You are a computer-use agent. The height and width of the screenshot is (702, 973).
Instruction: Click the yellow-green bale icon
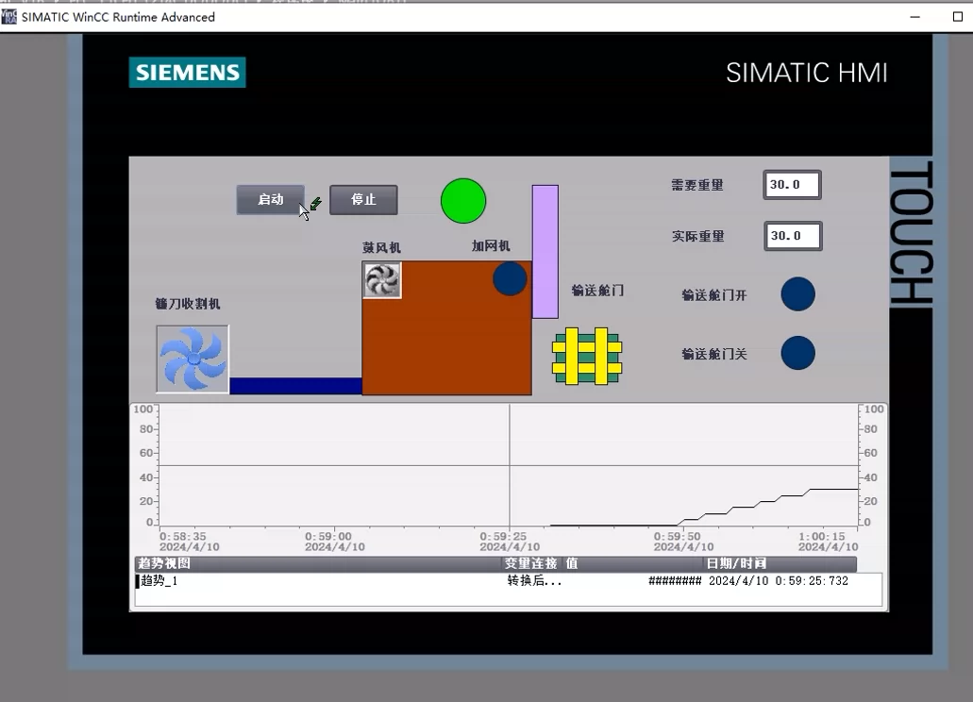coord(587,356)
